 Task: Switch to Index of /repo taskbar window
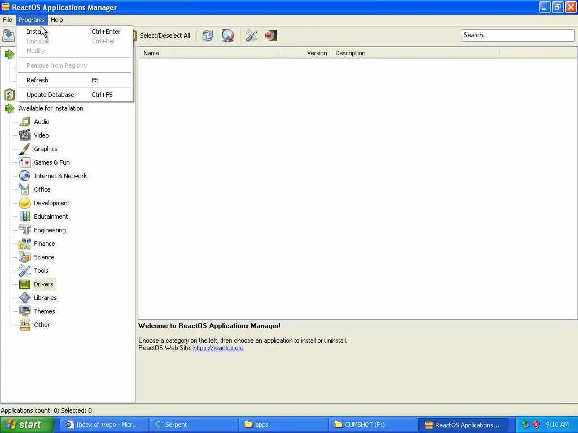click(104, 425)
